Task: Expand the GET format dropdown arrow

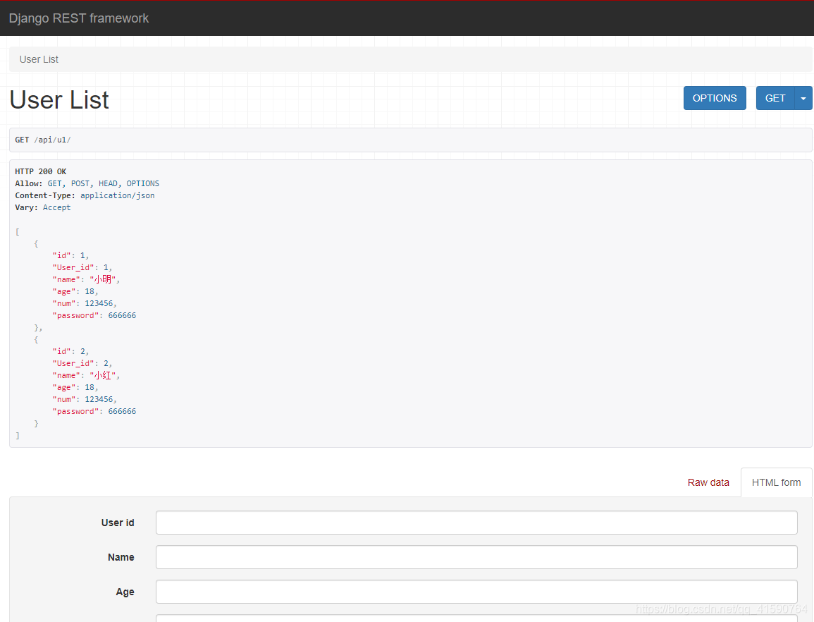Action: [803, 98]
